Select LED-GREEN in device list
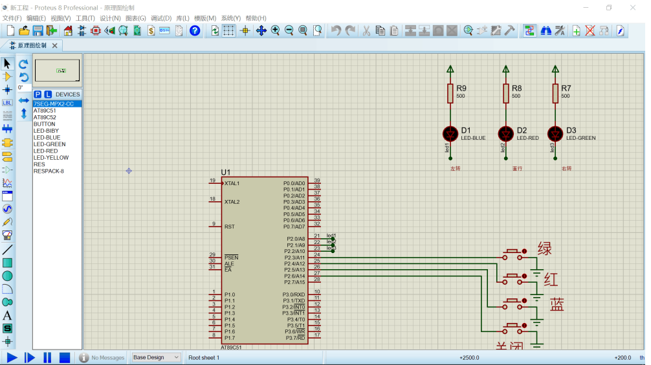651x365 pixels. point(58,144)
